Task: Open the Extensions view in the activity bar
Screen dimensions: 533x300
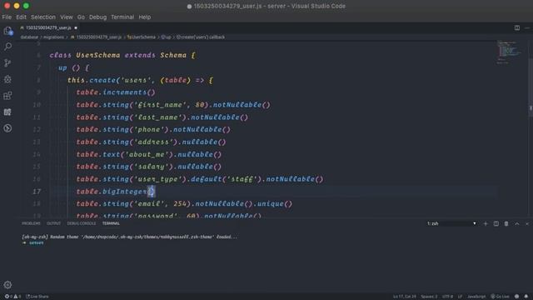Action: (x=7, y=96)
